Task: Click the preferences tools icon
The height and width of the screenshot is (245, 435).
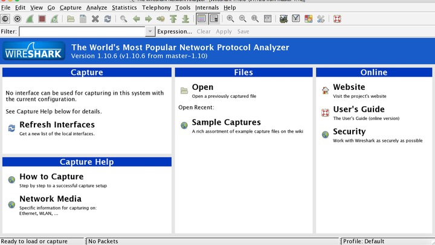Action: tap(321, 19)
